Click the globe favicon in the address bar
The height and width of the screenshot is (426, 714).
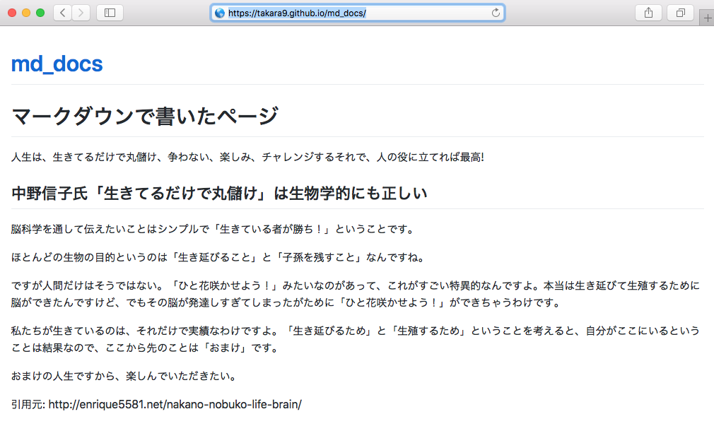(x=220, y=12)
